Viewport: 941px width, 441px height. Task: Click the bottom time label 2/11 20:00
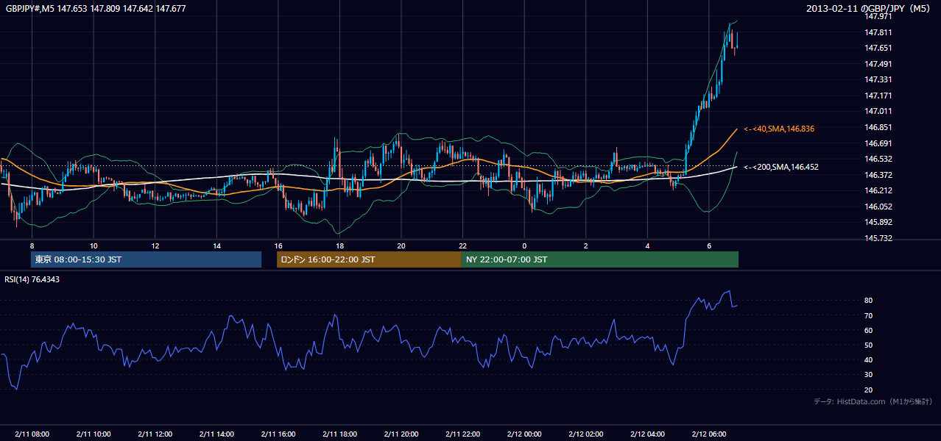coord(401,434)
